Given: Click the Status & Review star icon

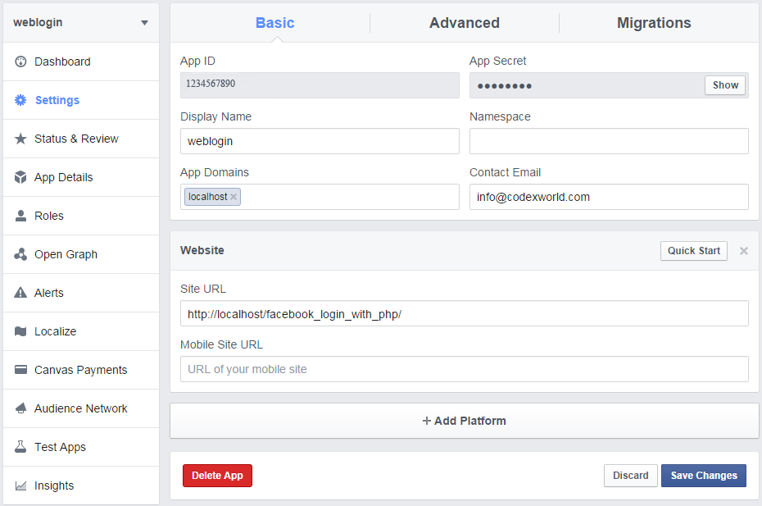Looking at the screenshot, I should click(20, 139).
